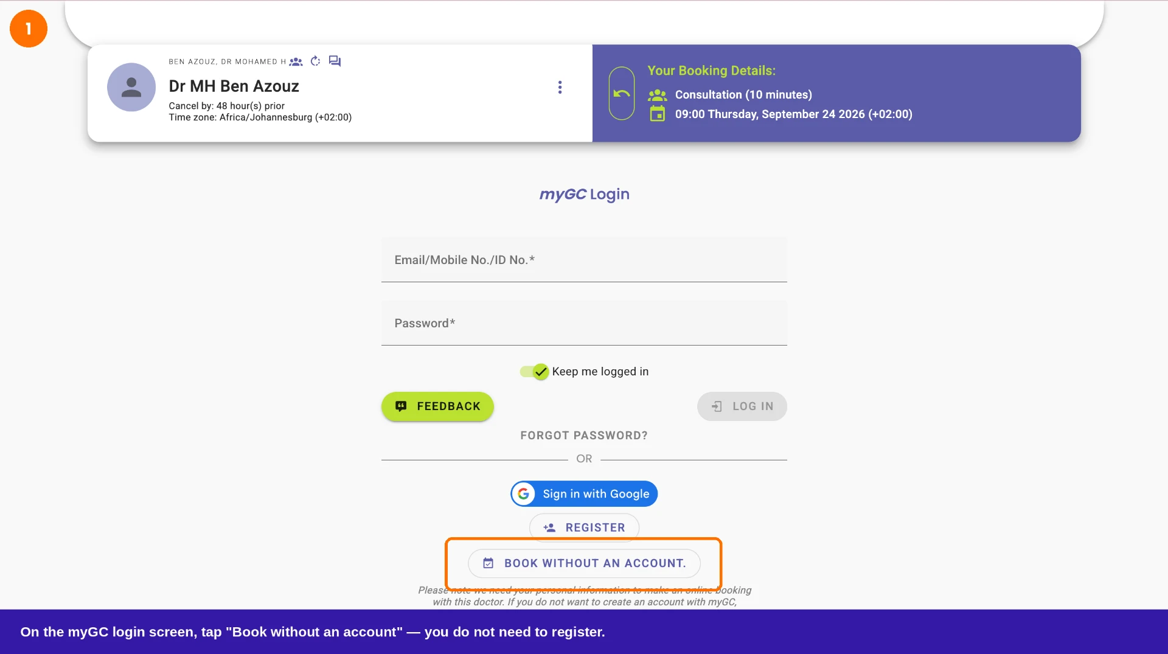Viewport: 1168px width, 654px height.
Task: Focus the Password field
Action: pos(584,323)
